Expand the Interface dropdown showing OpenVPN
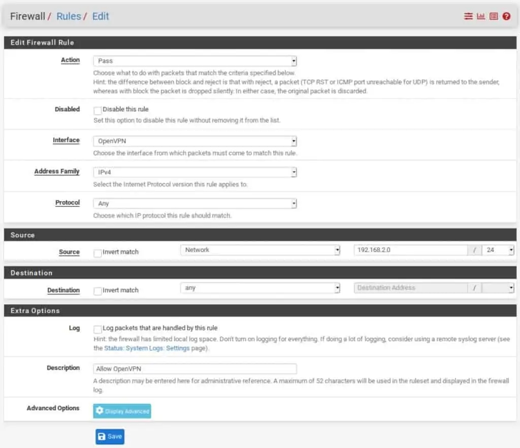 click(x=194, y=141)
